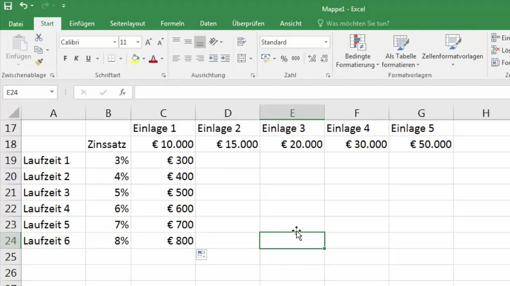The image size is (510, 286).
Task: Open Als Tabelle formatieren menu
Action: 401,51
